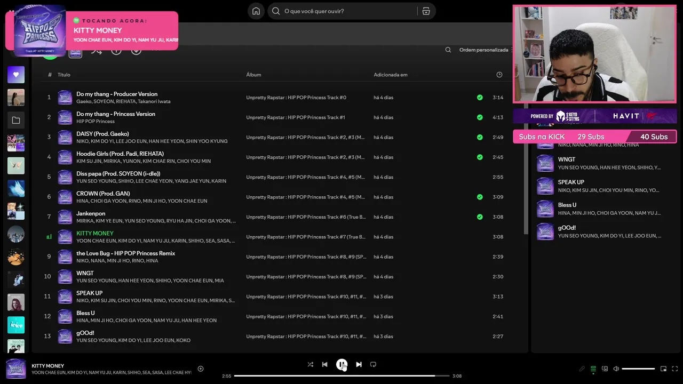
Task: Toggle saved checkmark on CROWN (Prod. GAN) row
Action: pos(480,197)
